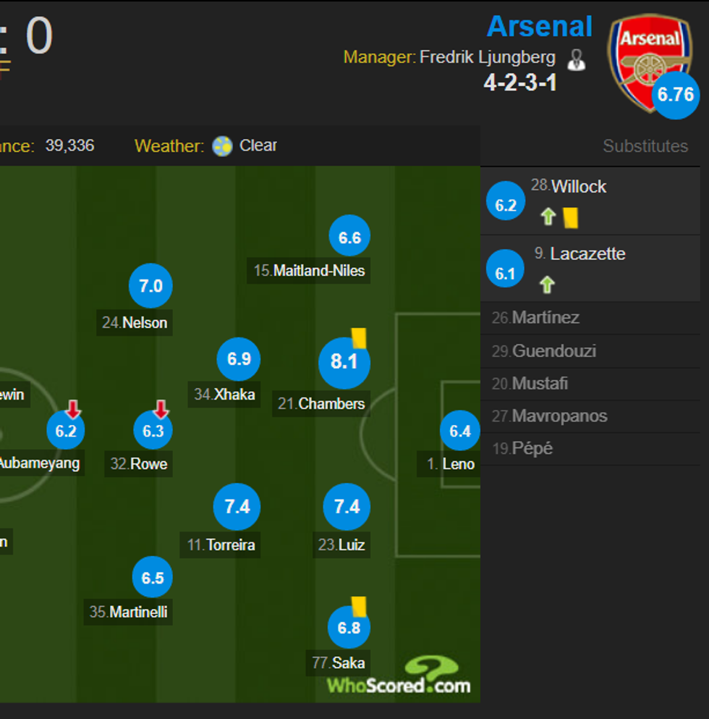
Task: Select Chambers' 8.1 rating bubble
Action: click(344, 361)
